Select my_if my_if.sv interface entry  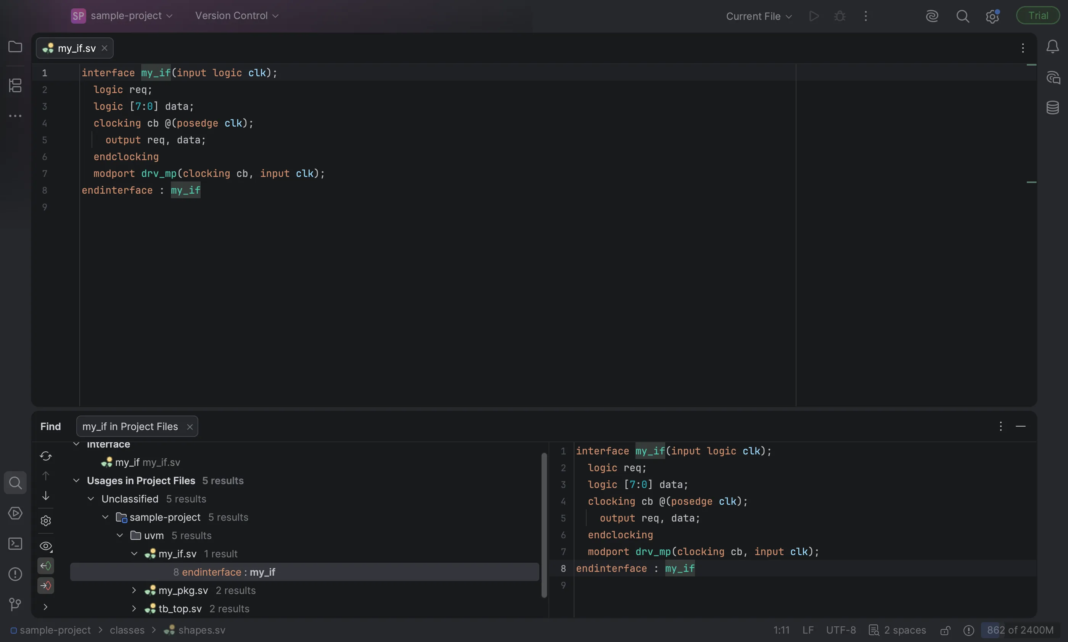141,462
